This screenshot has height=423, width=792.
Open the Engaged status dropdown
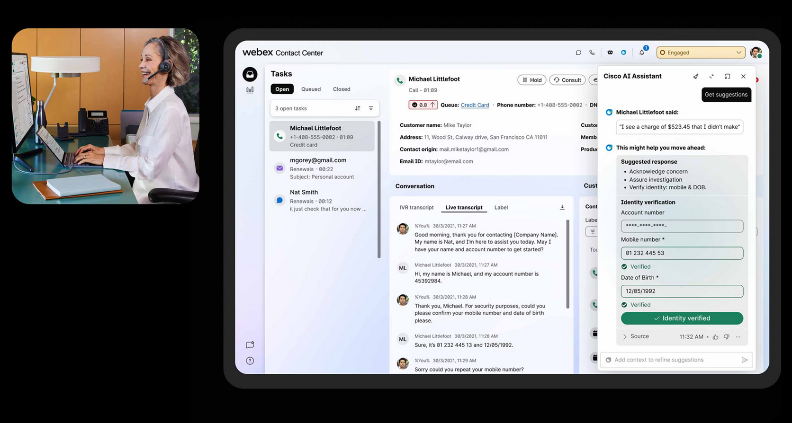pyautogui.click(x=701, y=53)
